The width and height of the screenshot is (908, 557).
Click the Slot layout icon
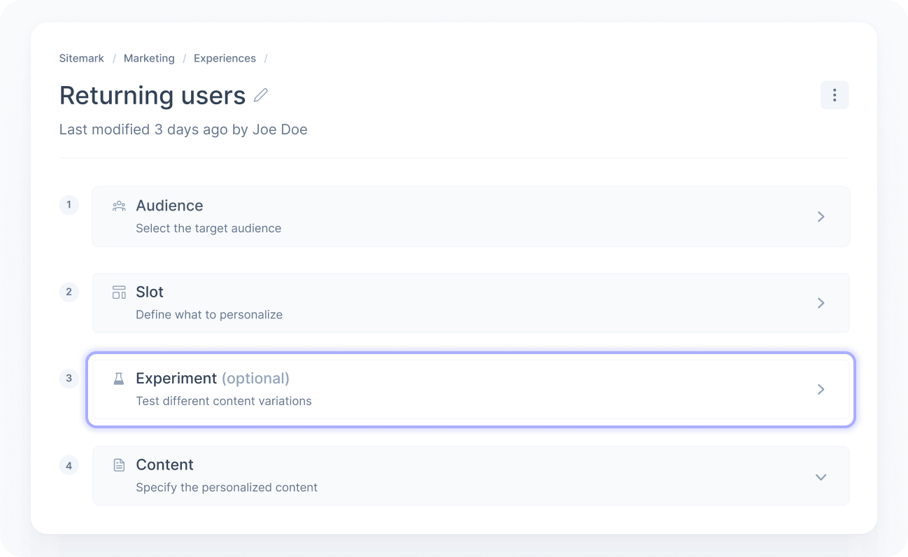[x=118, y=292]
